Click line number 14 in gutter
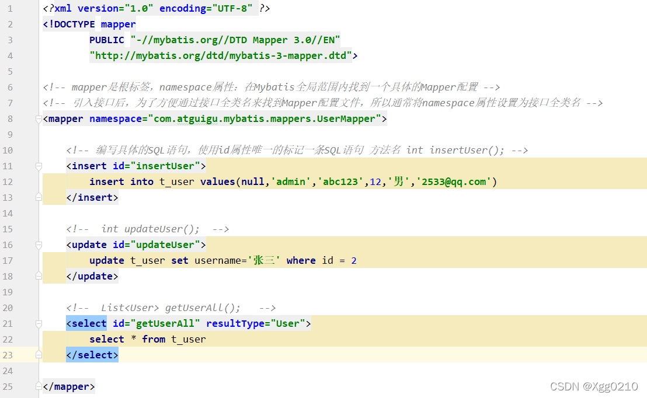The width and height of the screenshot is (647, 398). [8, 214]
